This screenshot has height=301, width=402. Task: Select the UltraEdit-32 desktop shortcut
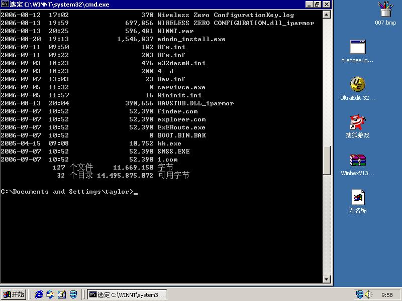[357, 89]
